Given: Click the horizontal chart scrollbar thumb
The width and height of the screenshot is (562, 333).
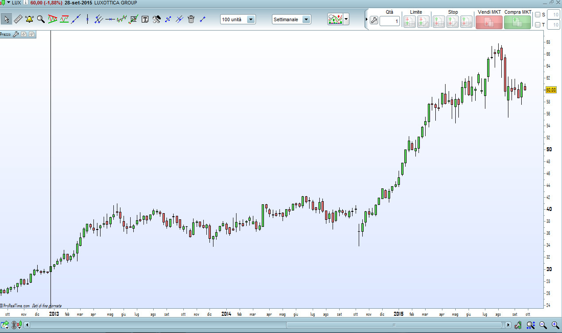Looking at the screenshot, I should pos(394,325).
